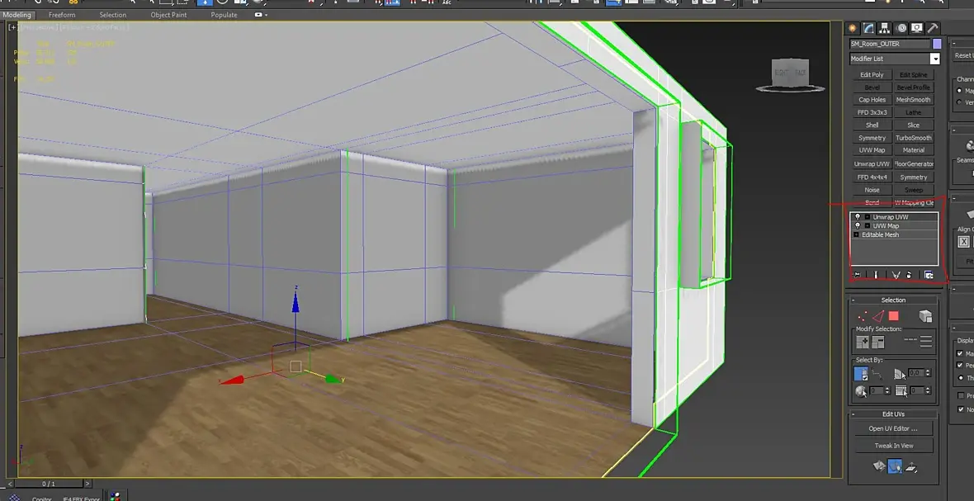Image resolution: width=974 pixels, height=501 pixels.
Task: Open the Object Paint ribbon tab
Action: pos(169,15)
